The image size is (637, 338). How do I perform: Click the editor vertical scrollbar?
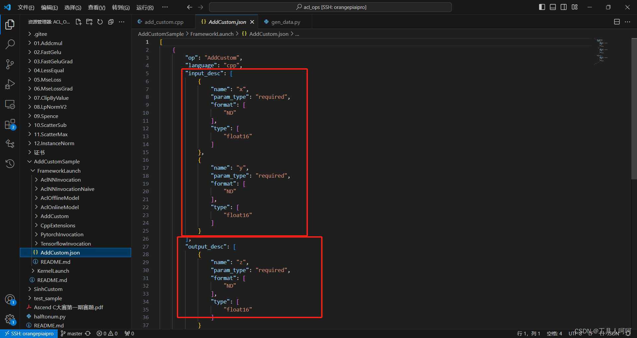point(634,109)
